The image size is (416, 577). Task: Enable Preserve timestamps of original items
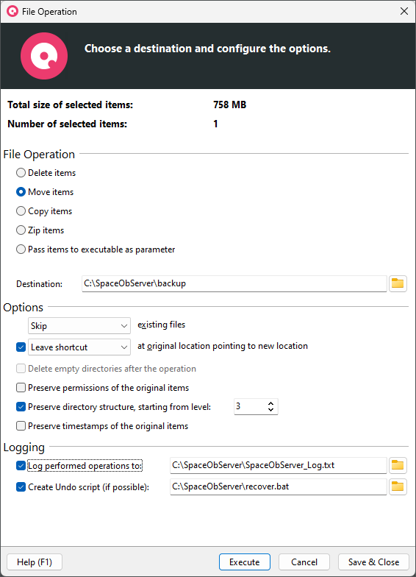pos(21,425)
